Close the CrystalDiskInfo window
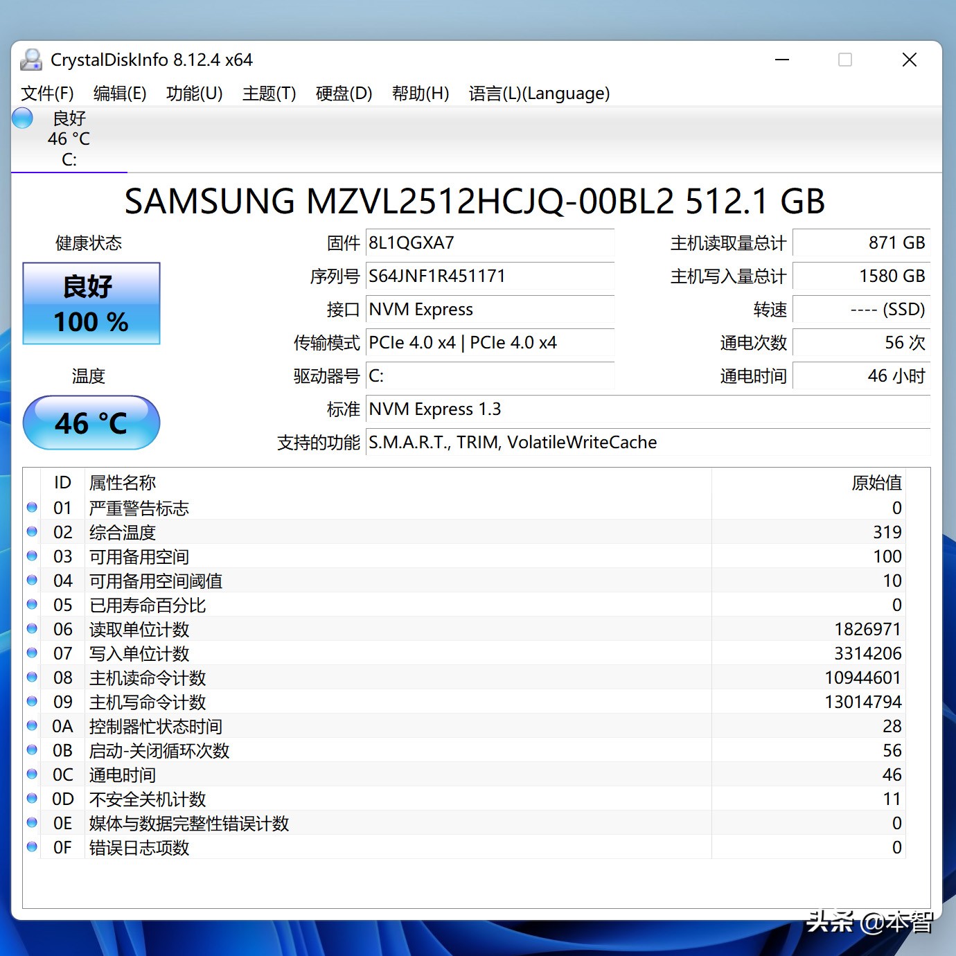Image resolution: width=956 pixels, height=956 pixels. pyautogui.click(x=910, y=60)
